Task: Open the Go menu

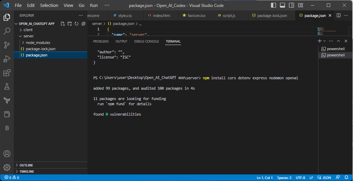Action: click(x=82, y=5)
